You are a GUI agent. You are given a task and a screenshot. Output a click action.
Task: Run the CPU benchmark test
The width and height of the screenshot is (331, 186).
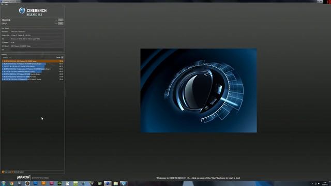pos(61,23)
